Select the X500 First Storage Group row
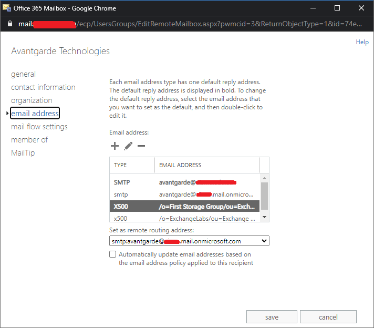The image size is (374, 328). coord(184,207)
